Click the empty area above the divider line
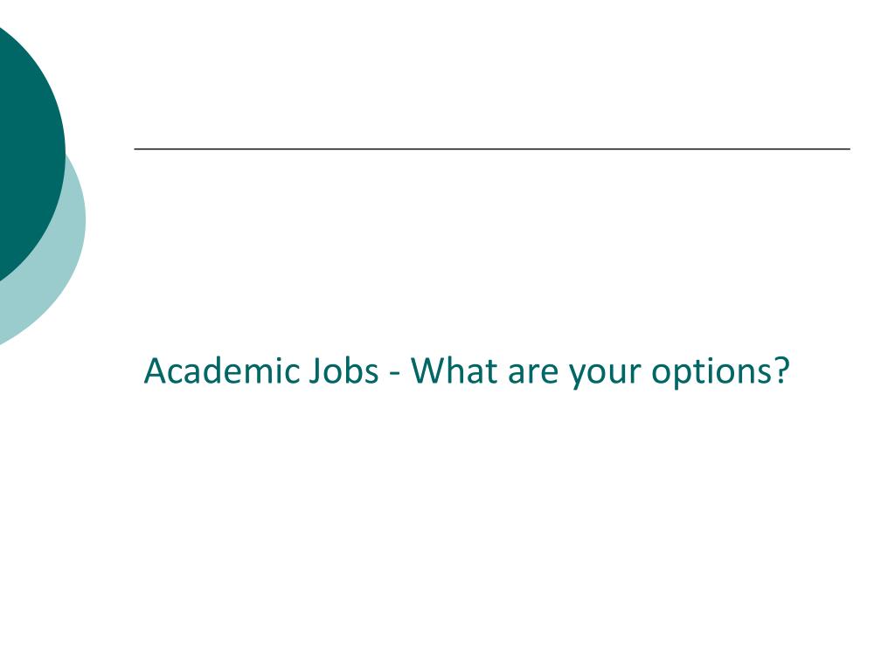Viewport: 895px width, 671px height. pyautogui.click(x=491, y=74)
